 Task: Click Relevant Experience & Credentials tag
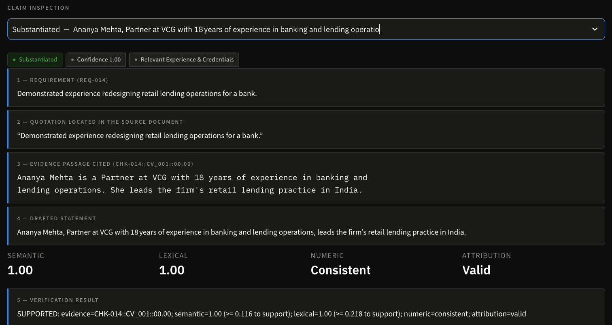click(x=184, y=59)
